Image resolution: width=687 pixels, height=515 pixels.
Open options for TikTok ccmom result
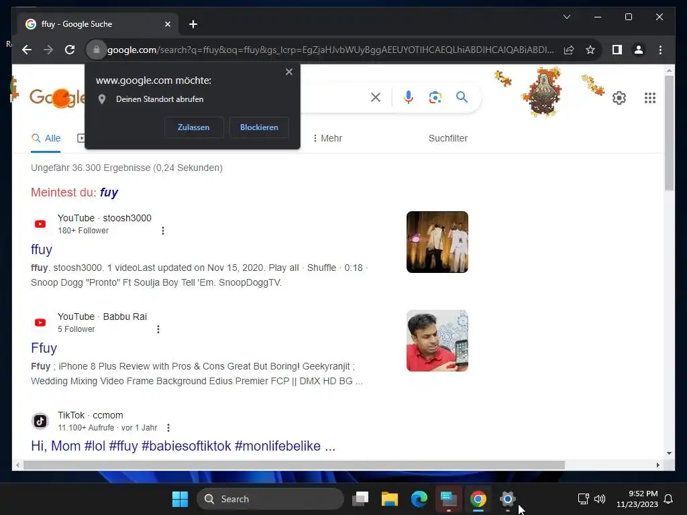coord(168,428)
